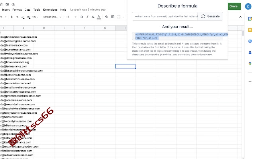Open fill color bucket
255x159 pixels.
[107, 17]
